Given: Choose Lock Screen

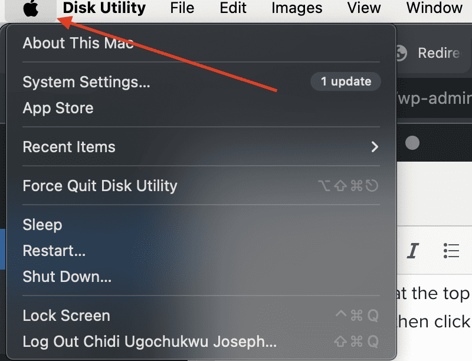Looking at the screenshot, I should [66, 316].
